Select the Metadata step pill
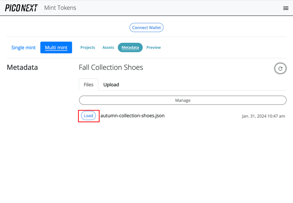Image resolution: width=293 pixels, height=203 pixels. [x=130, y=48]
